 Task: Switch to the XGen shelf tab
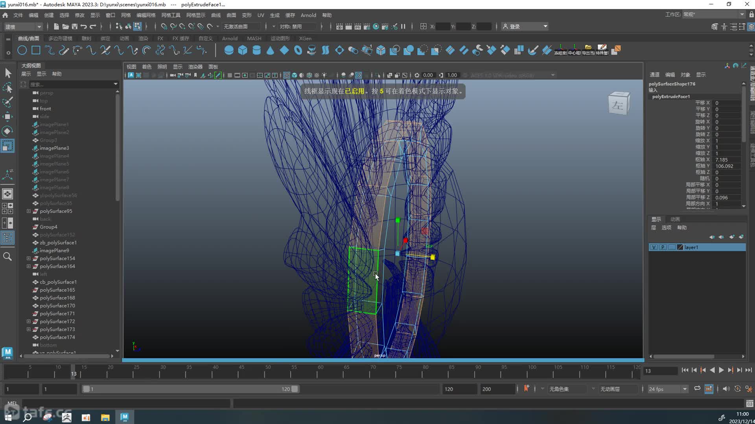coord(305,38)
